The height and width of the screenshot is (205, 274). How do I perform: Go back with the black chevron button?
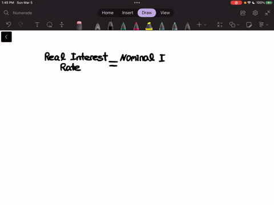[6, 37]
